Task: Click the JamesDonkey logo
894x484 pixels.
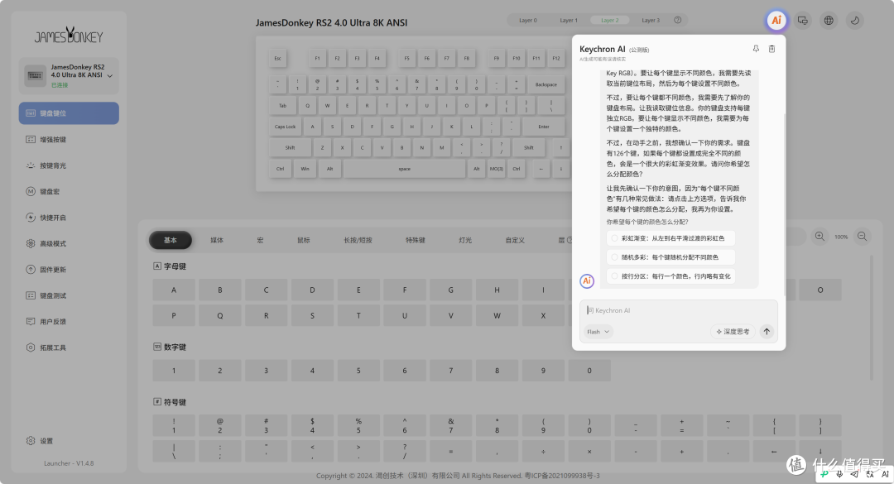Action: [x=69, y=36]
